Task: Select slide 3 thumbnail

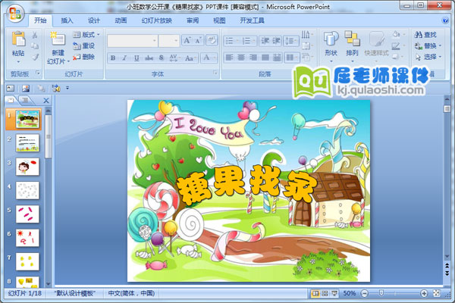Action: pos(27,167)
